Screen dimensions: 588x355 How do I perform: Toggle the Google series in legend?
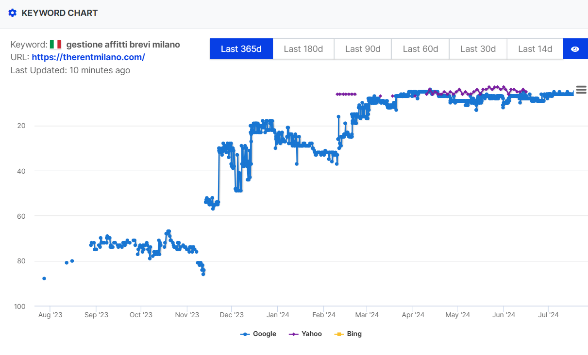pyautogui.click(x=264, y=334)
